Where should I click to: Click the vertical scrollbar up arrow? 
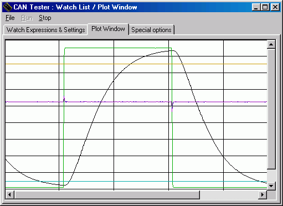tap(271, 44)
